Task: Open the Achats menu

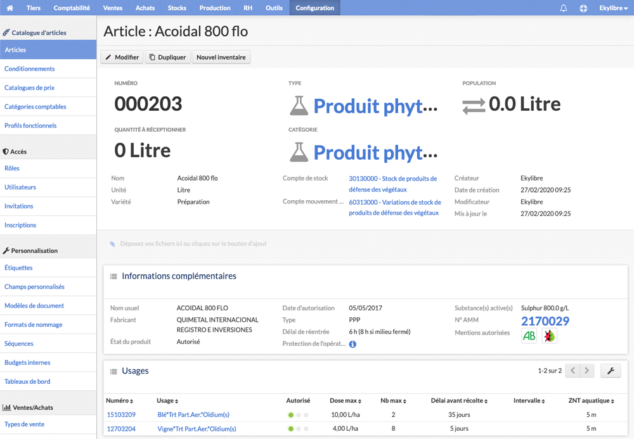Action: click(145, 8)
